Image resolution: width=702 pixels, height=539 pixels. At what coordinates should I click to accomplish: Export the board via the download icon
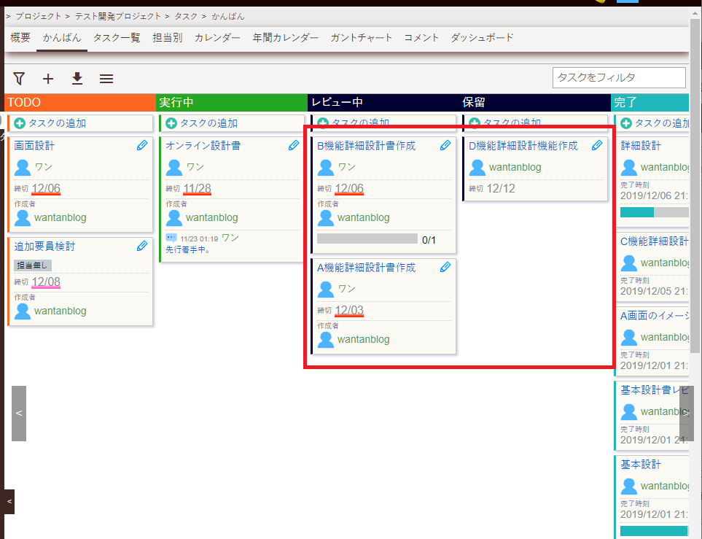click(77, 78)
